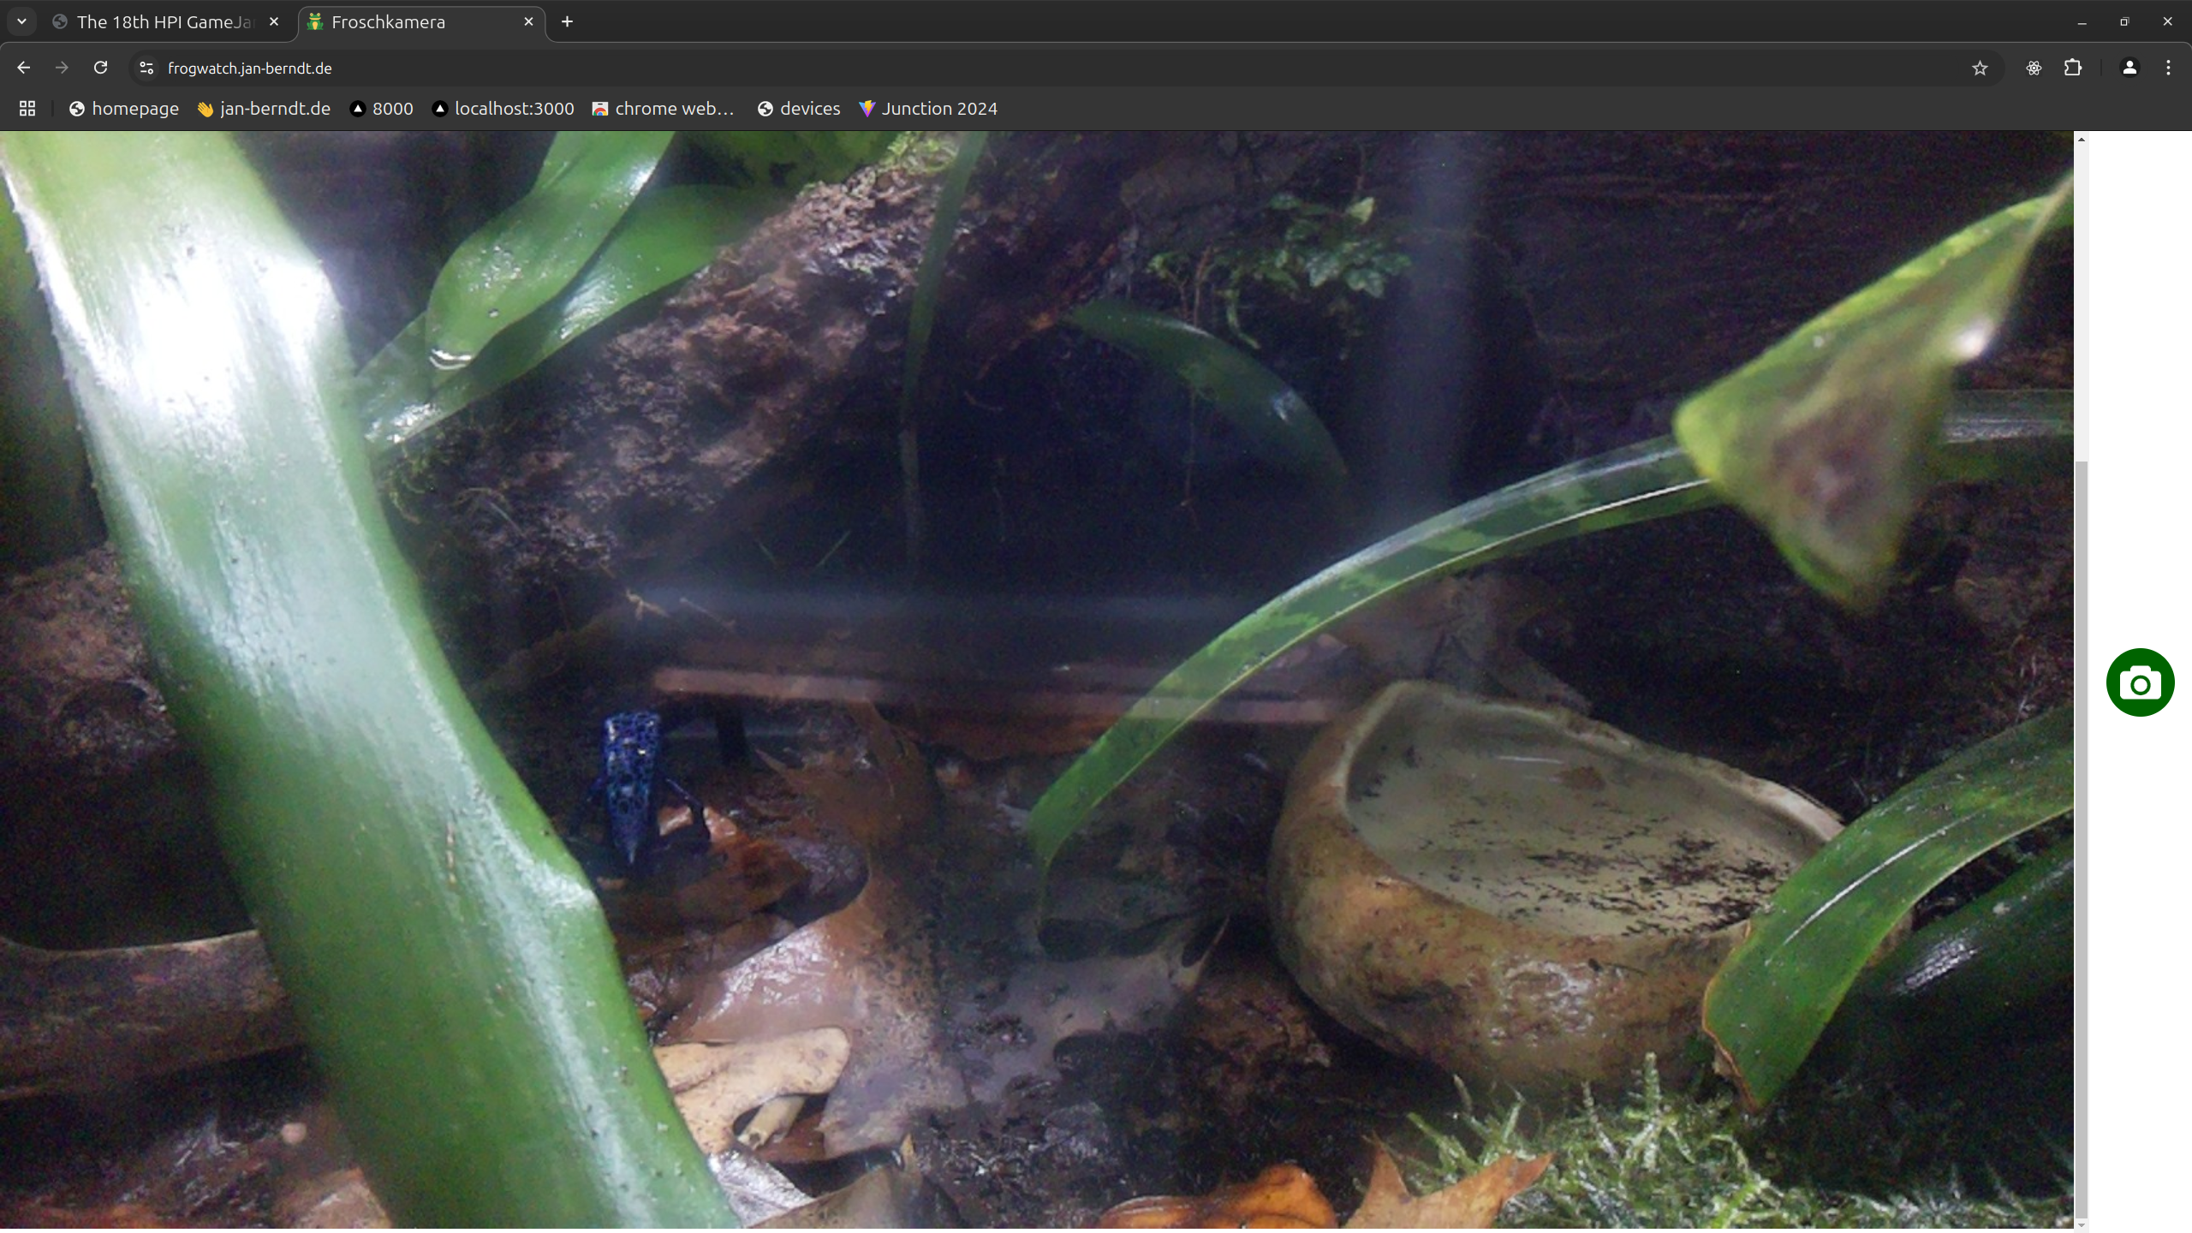Click the green camera snapshot button

click(x=2139, y=682)
